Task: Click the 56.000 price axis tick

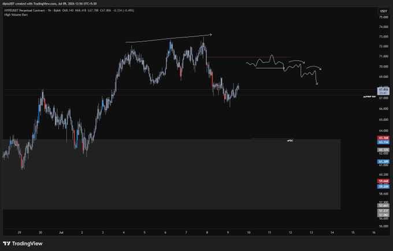Action: point(384,226)
